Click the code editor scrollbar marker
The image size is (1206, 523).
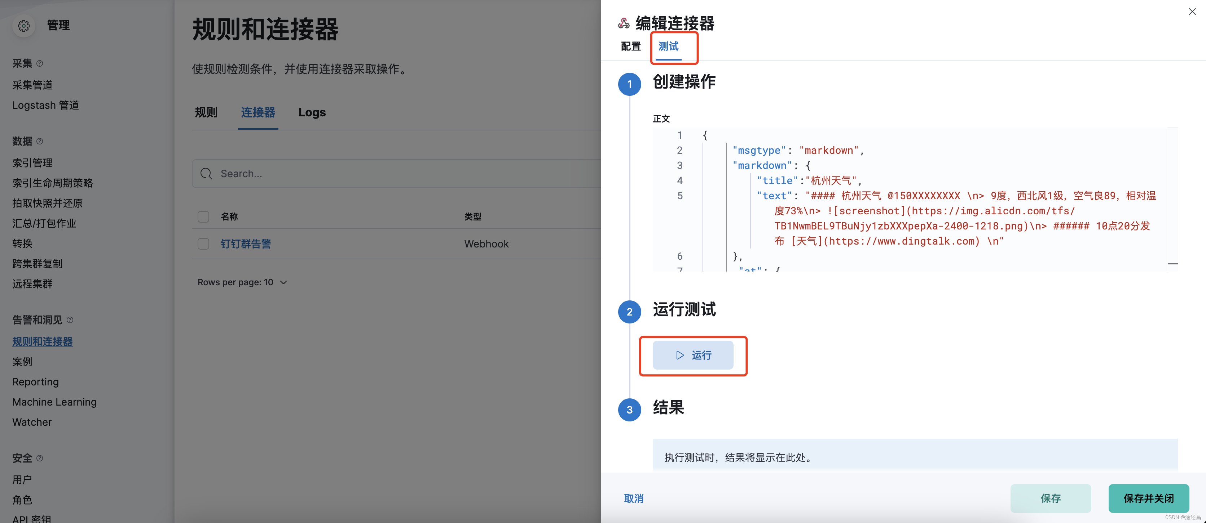(1173, 264)
